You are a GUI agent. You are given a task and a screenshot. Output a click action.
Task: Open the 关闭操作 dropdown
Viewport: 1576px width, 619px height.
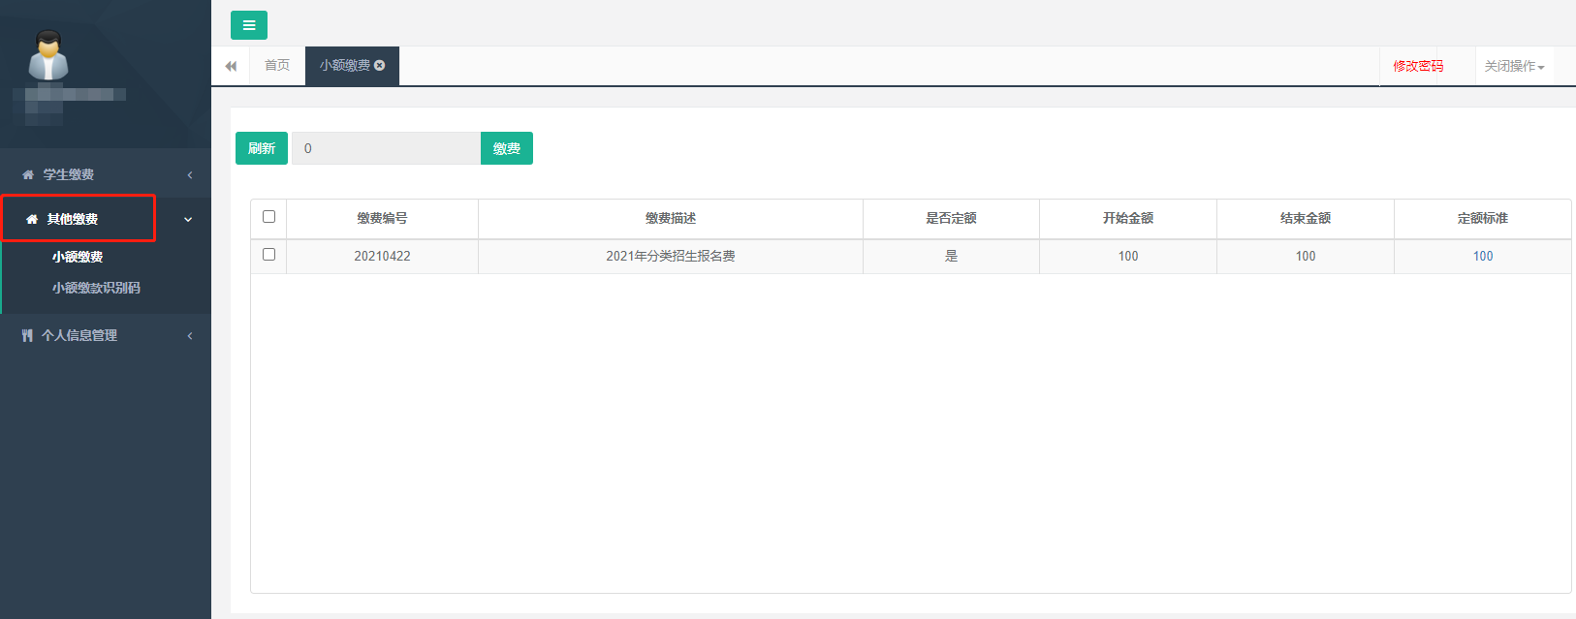(x=1513, y=66)
